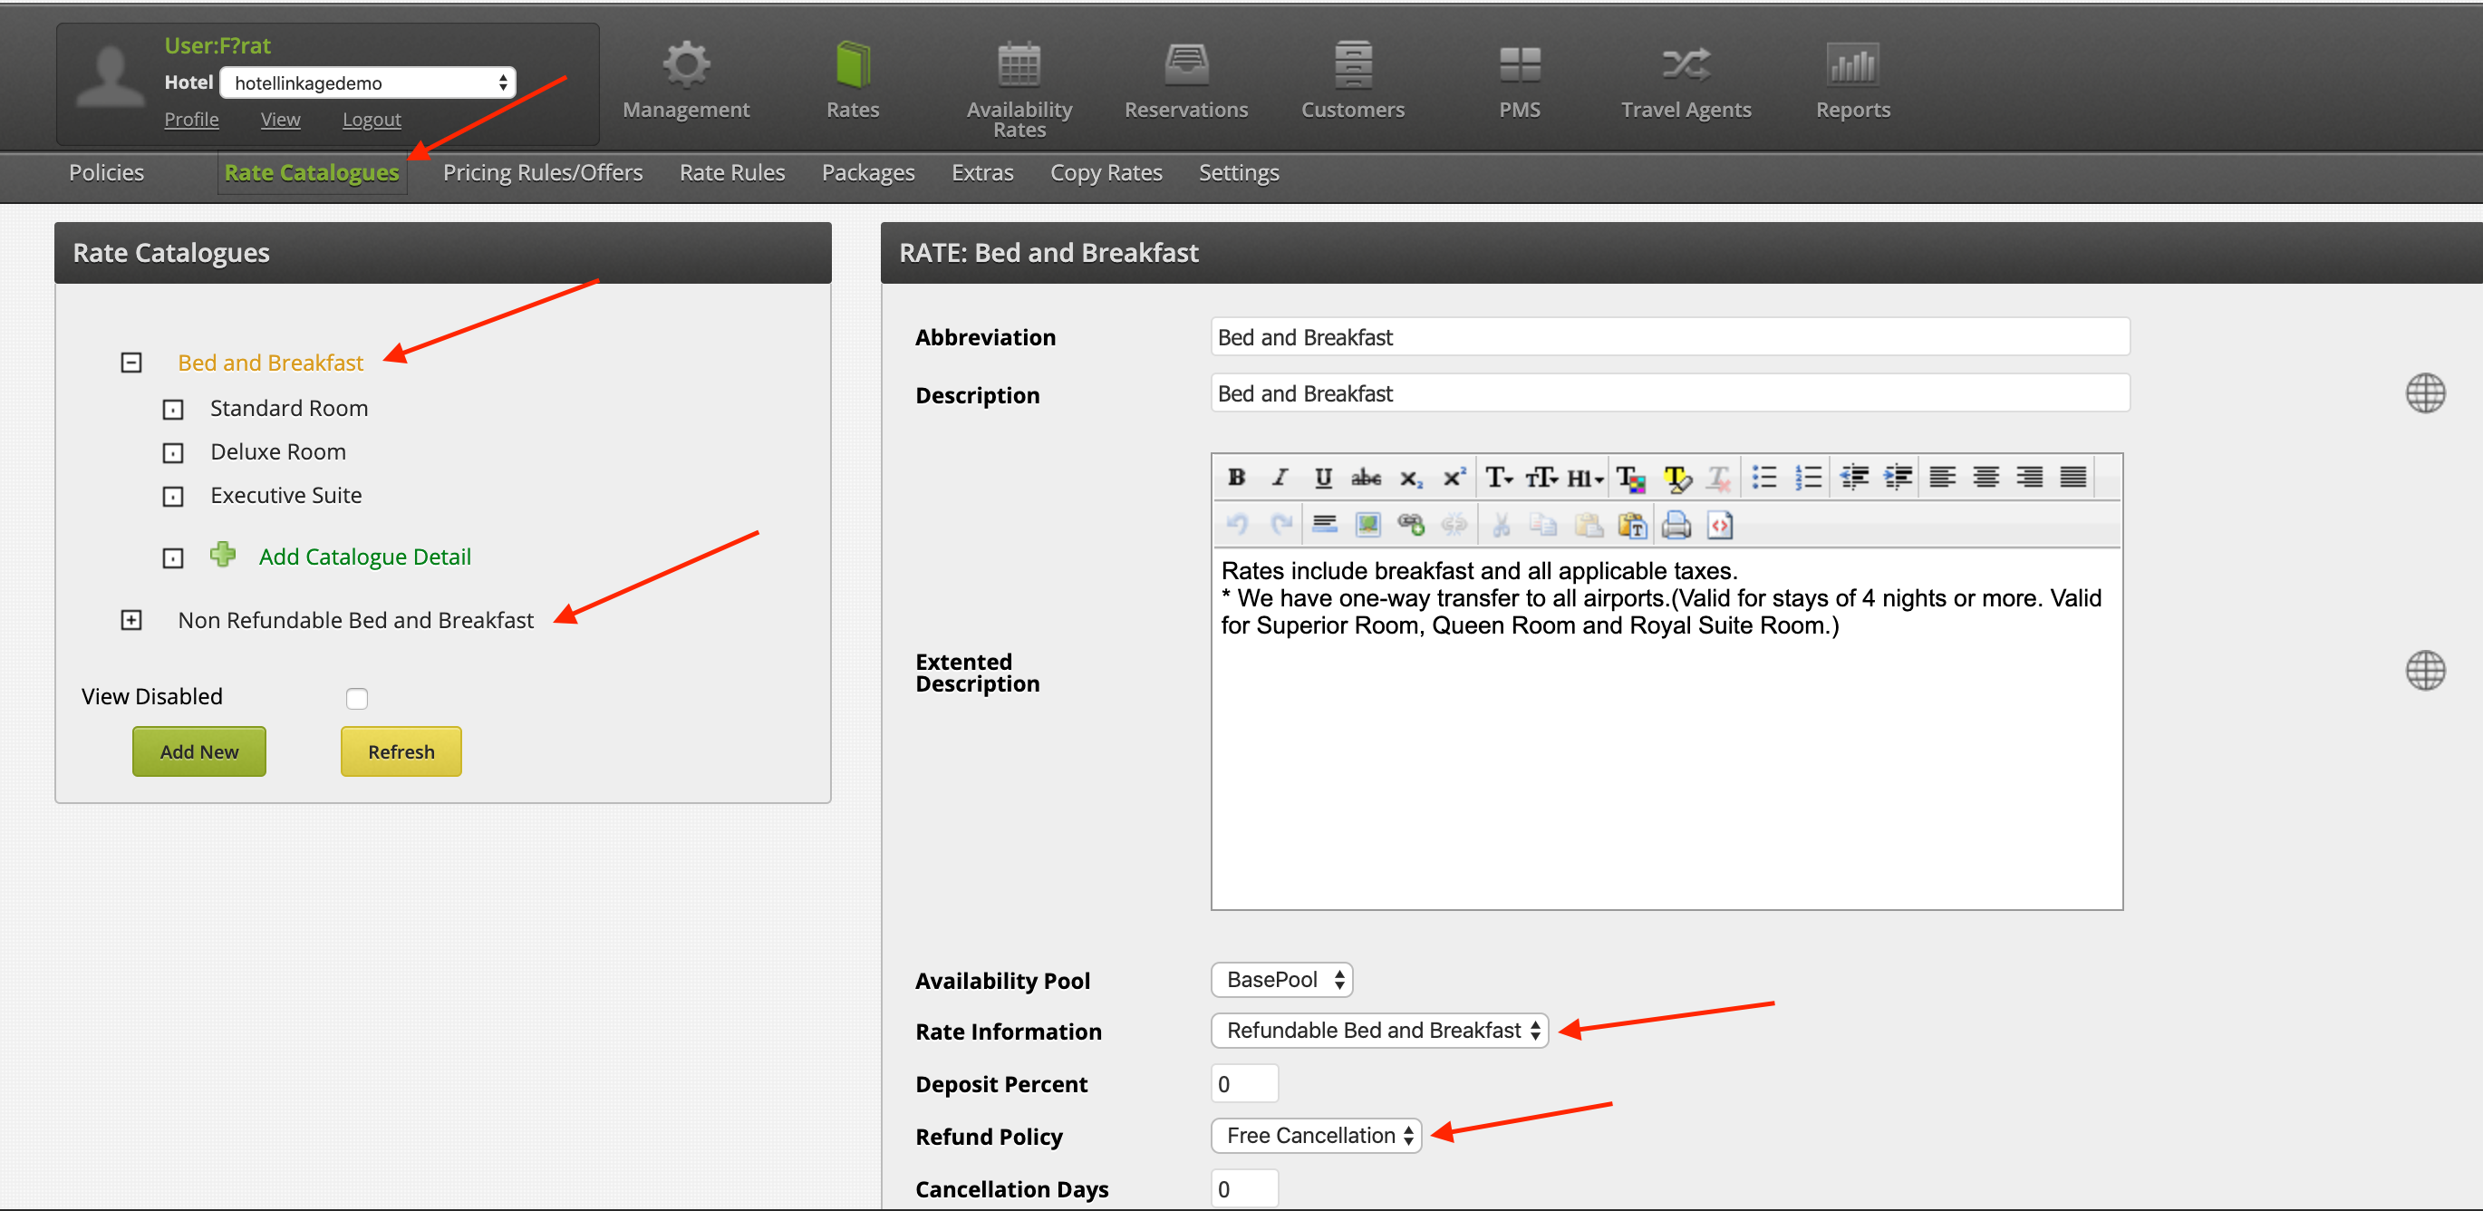
Task: Open the text highlight color picker
Action: [x=1676, y=478]
